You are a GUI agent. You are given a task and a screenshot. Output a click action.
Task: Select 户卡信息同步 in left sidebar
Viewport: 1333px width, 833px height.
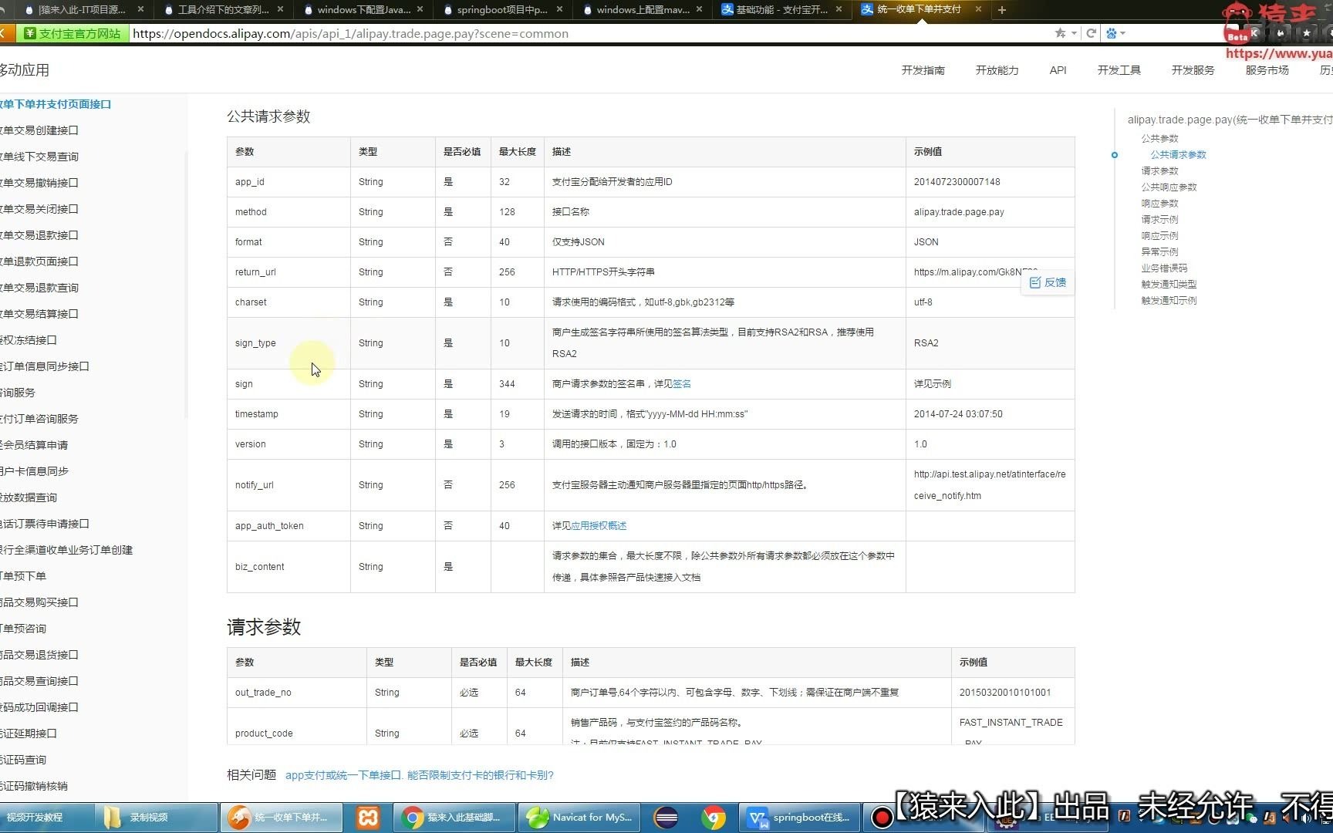35,471
